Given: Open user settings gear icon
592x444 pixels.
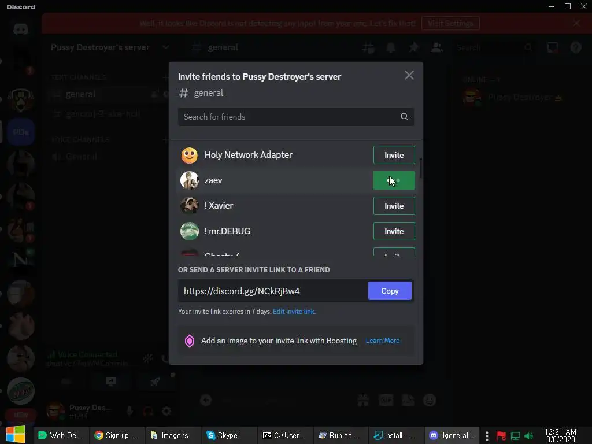Looking at the screenshot, I should [x=166, y=411].
